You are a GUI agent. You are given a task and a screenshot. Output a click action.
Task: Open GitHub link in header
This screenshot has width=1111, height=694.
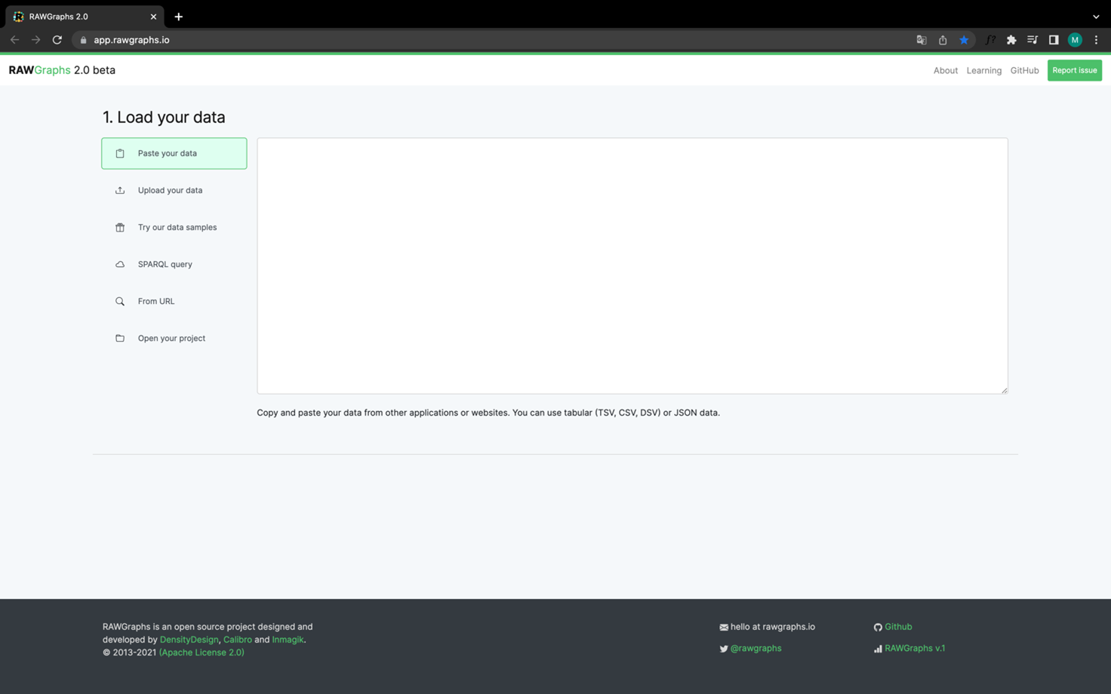(x=1024, y=70)
